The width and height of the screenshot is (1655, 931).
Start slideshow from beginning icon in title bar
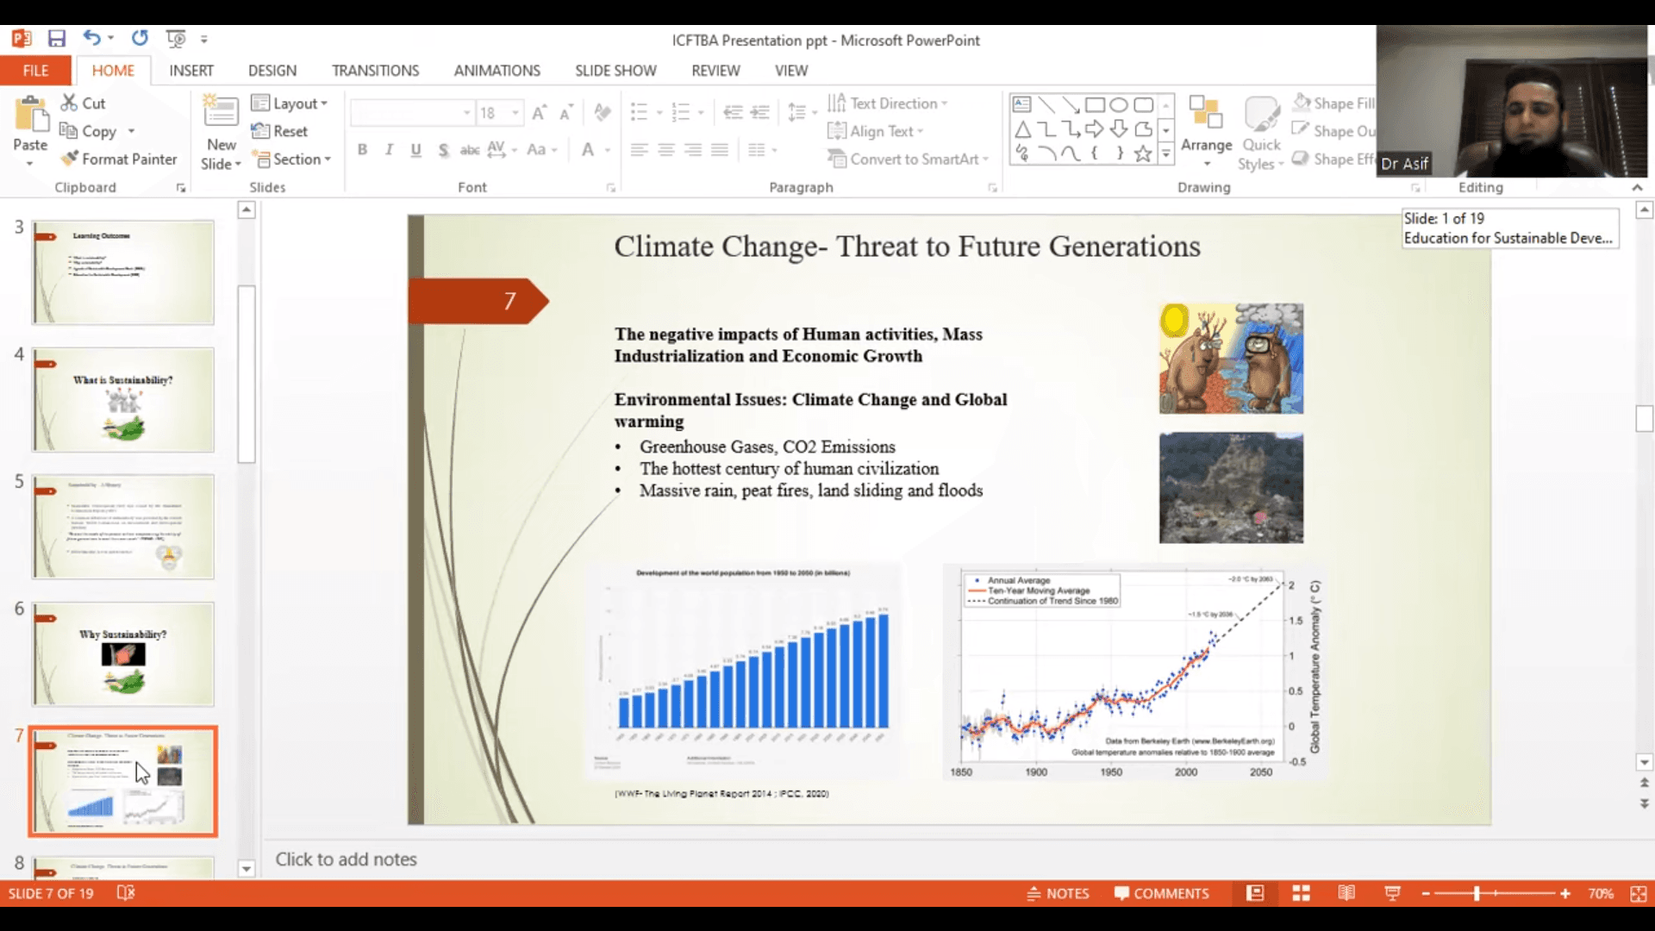tap(176, 38)
